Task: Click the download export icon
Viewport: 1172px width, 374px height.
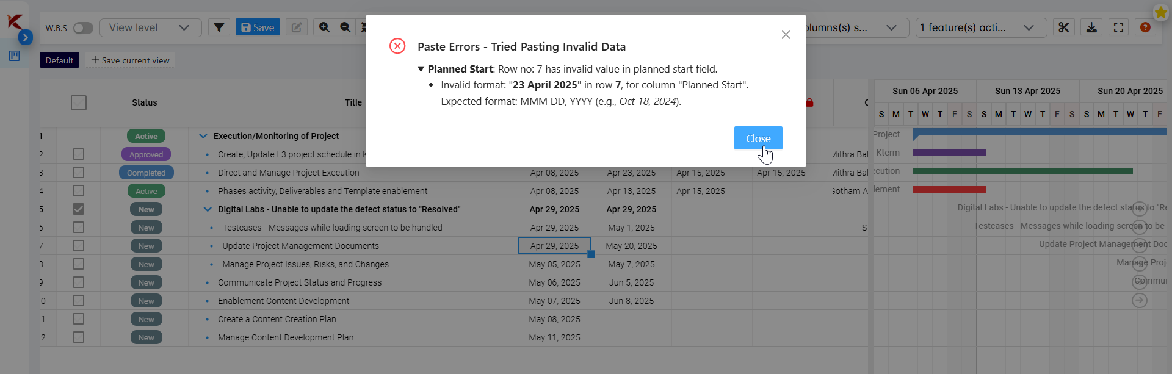Action: (x=1091, y=27)
